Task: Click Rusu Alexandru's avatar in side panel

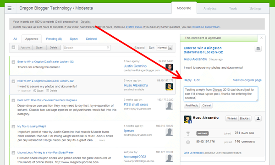Action: (187, 119)
